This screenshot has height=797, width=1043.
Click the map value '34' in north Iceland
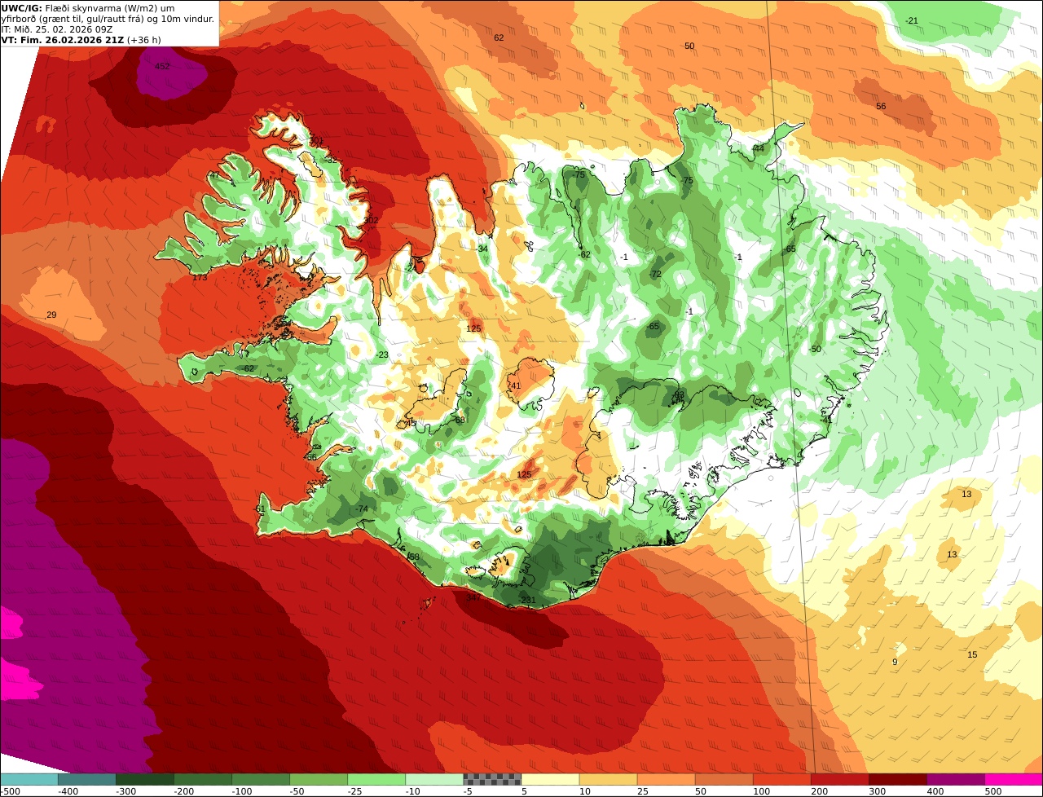point(483,249)
